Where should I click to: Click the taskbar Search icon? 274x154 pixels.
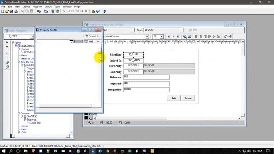11,151
